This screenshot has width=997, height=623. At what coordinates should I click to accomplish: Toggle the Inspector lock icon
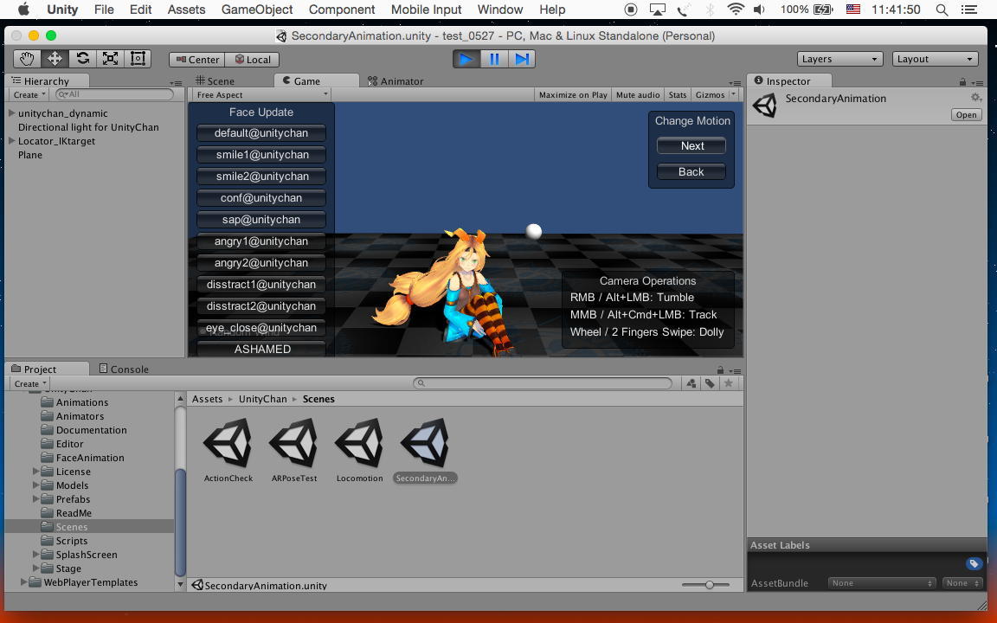pos(962,82)
